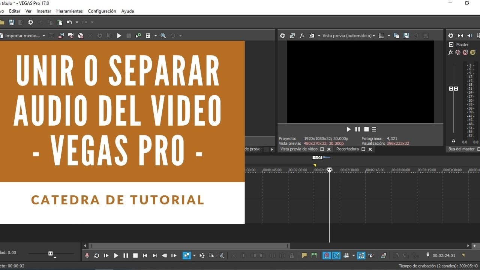This screenshot has height=270, width=480.
Task: Switch to Vista previa de vídeo tab
Action: coord(299,149)
